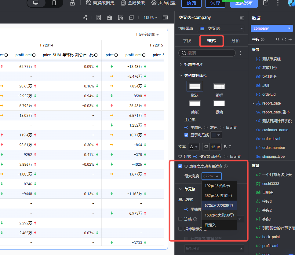Select 灰色 main color radio option
The width and height of the screenshot is (295, 255).
[206, 127]
